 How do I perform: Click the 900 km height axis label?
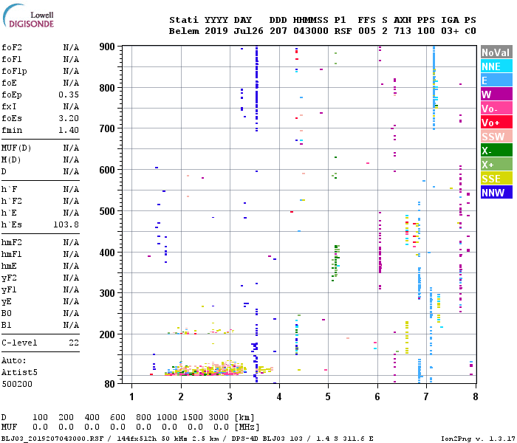point(107,47)
